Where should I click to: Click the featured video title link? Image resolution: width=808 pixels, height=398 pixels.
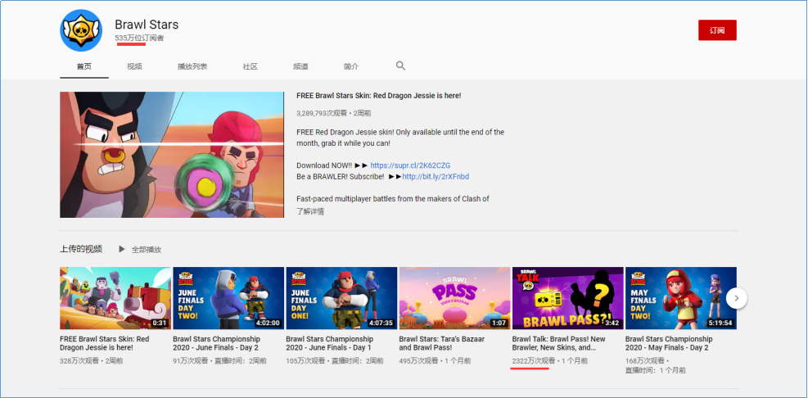(378, 96)
